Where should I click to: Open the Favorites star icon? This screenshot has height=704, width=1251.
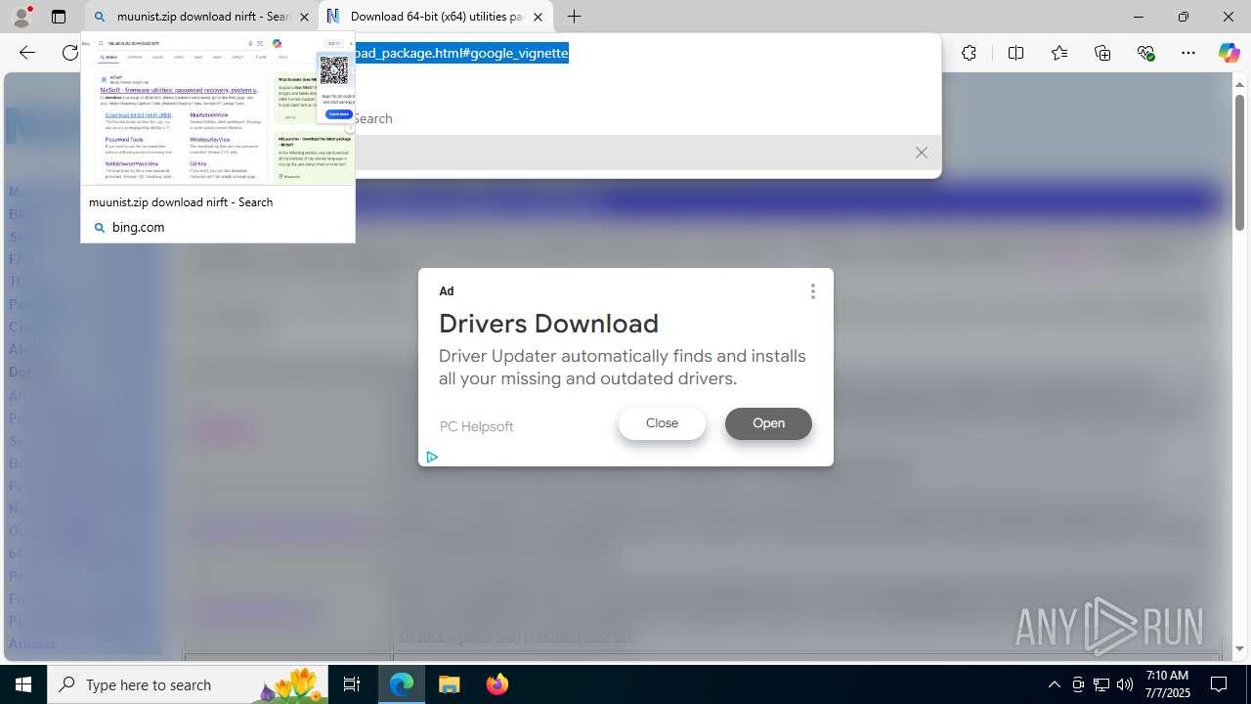tap(1059, 53)
